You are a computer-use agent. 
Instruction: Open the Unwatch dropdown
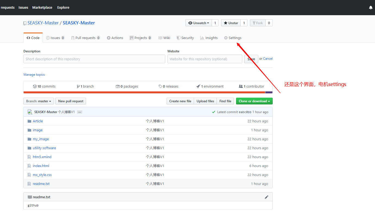[198, 23]
